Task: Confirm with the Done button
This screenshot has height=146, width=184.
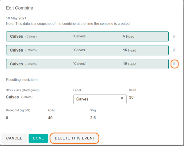Action: pyautogui.click(x=38, y=138)
